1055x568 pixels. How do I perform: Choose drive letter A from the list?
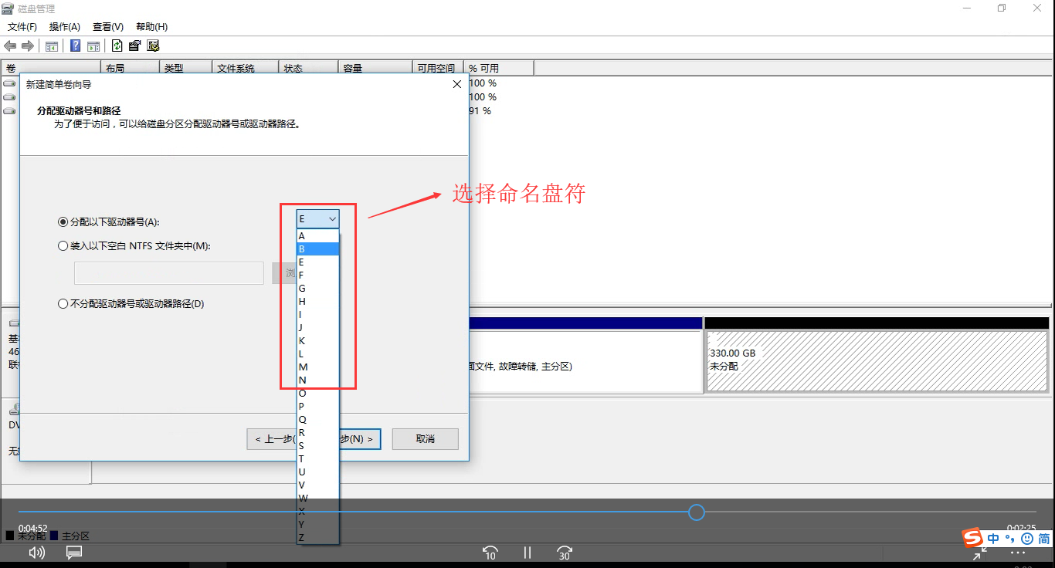[x=317, y=236]
